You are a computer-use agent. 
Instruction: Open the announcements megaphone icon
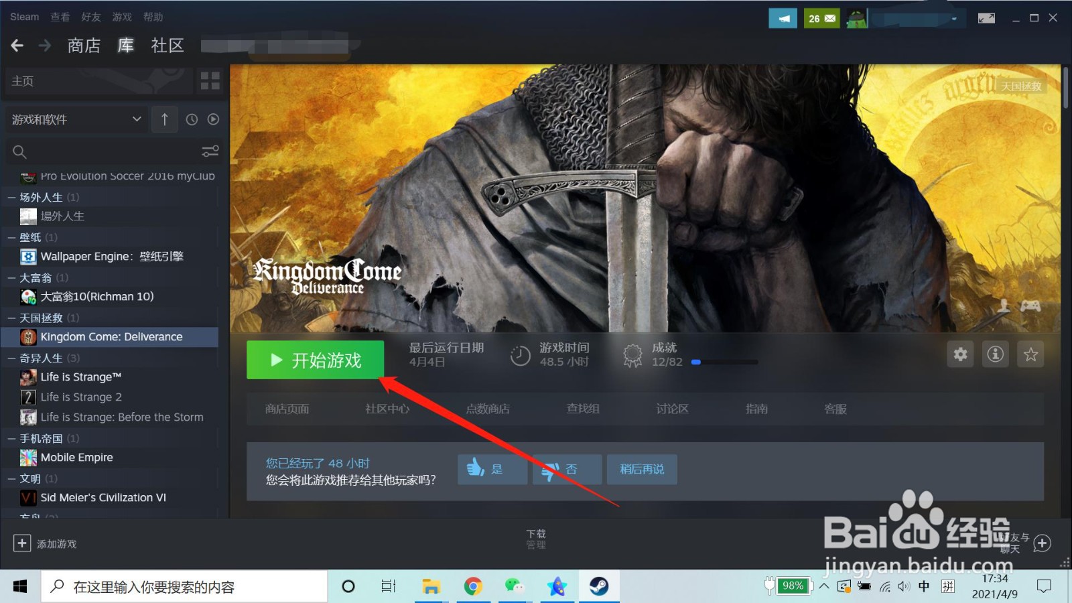783,18
